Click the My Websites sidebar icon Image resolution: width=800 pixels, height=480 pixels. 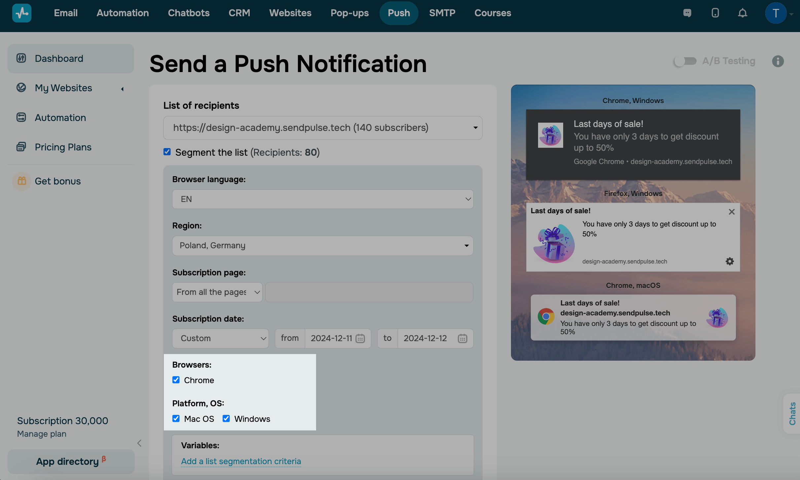pos(21,88)
